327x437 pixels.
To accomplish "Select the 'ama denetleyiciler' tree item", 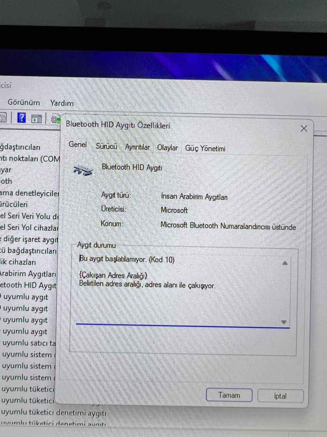I will click(29, 193).
